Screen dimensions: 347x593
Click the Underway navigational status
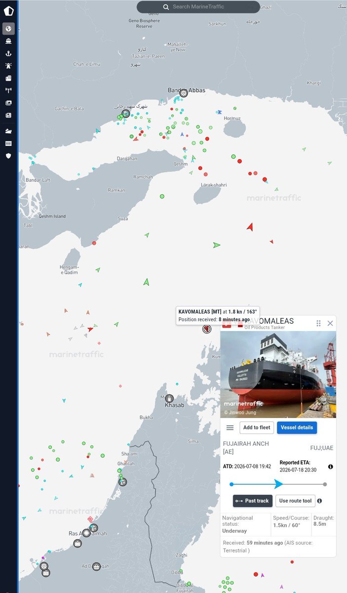pyautogui.click(x=234, y=531)
